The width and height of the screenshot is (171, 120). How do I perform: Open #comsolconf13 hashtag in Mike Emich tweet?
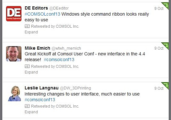point(59,60)
